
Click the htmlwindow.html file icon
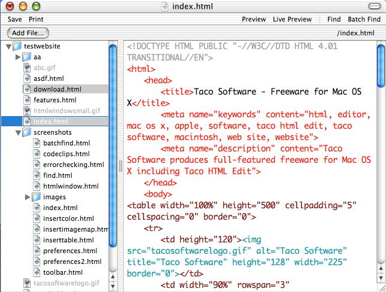coord(37,186)
